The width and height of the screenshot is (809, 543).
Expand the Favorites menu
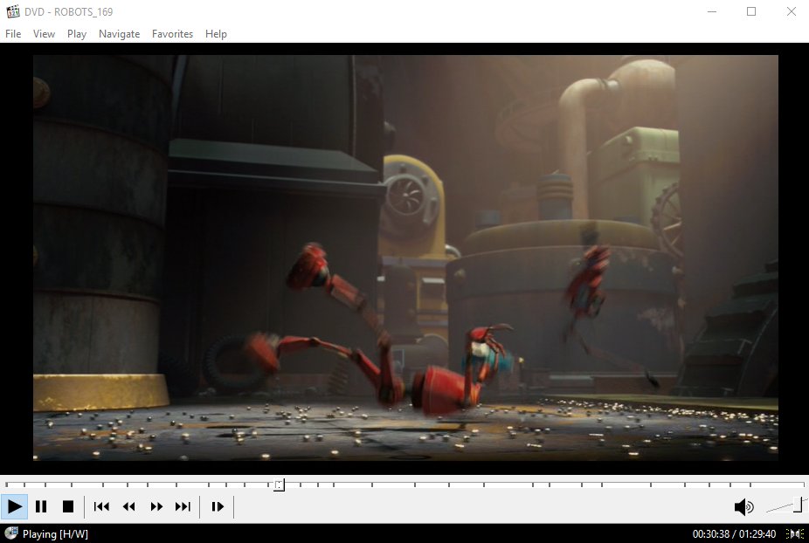[x=172, y=34]
